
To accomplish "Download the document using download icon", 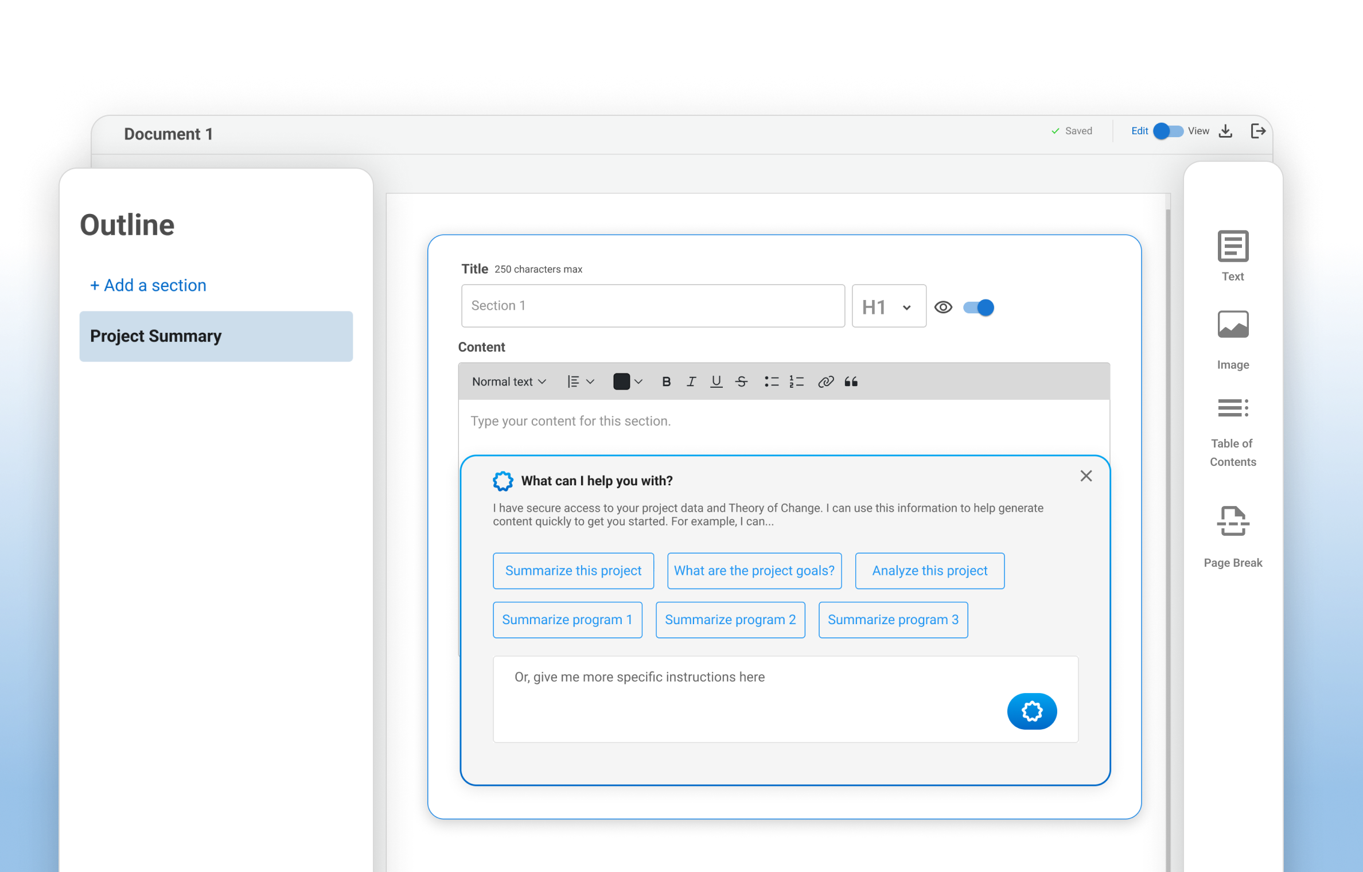I will [x=1225, y=131].
